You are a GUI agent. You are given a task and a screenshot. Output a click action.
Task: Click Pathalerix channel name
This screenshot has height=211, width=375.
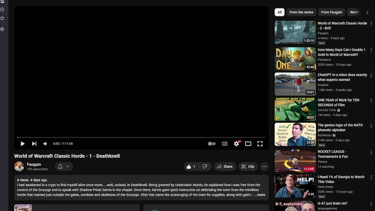pos(324,60)
